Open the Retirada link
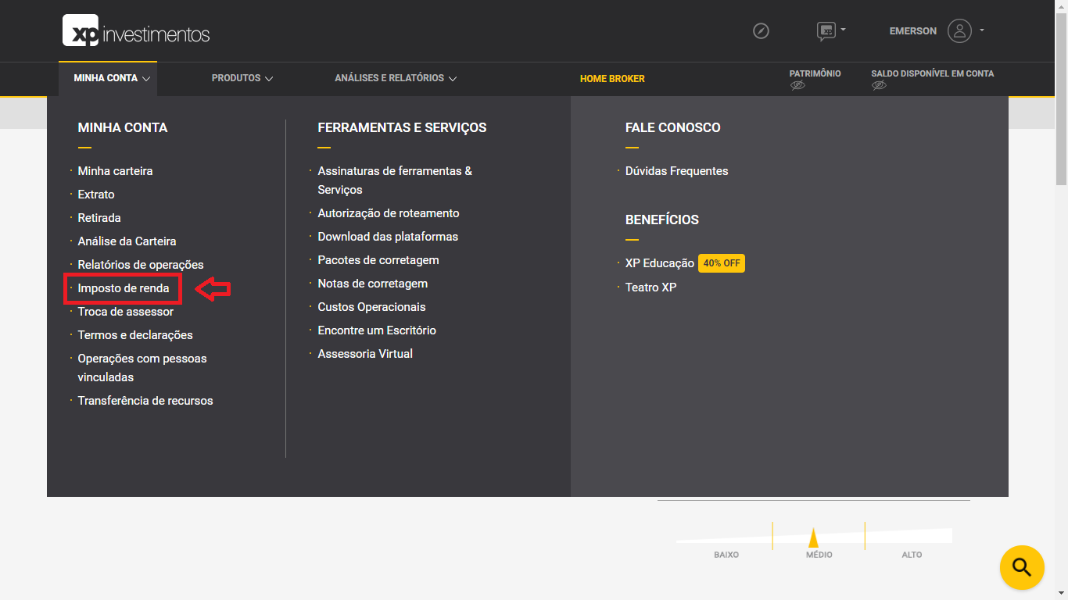 coord(99,218)
